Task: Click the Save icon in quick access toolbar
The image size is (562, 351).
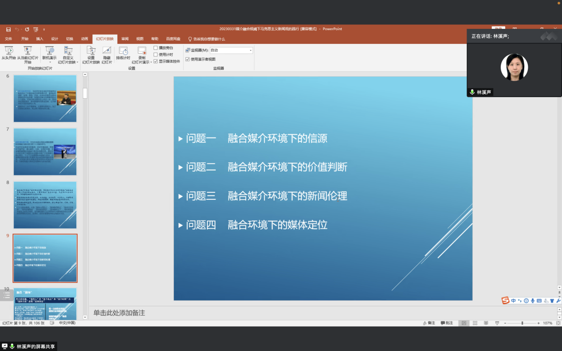Action: [8, 29]
